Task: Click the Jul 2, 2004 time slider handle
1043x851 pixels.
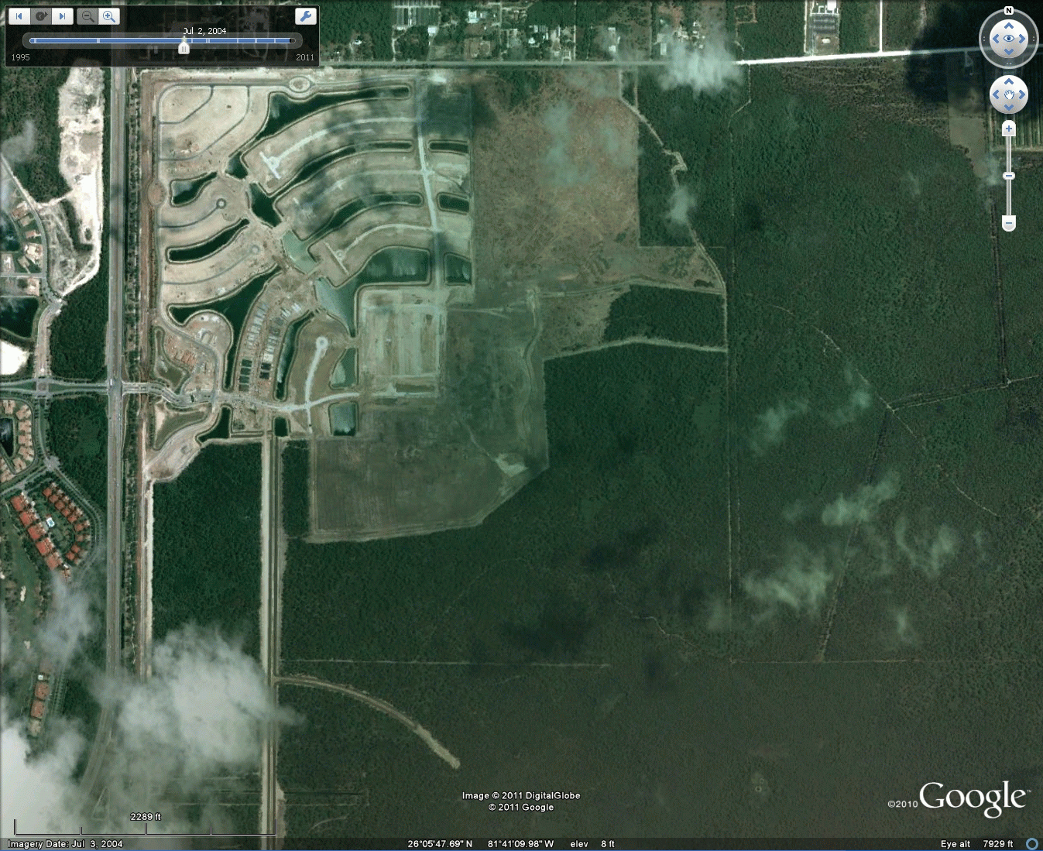Action: pos(184,47)
